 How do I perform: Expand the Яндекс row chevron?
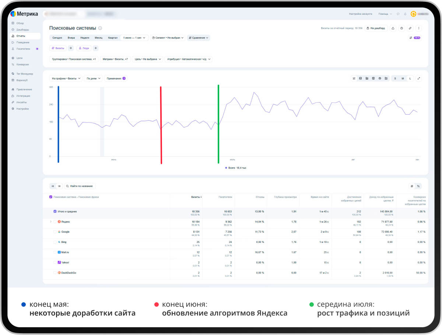point(50,222)
